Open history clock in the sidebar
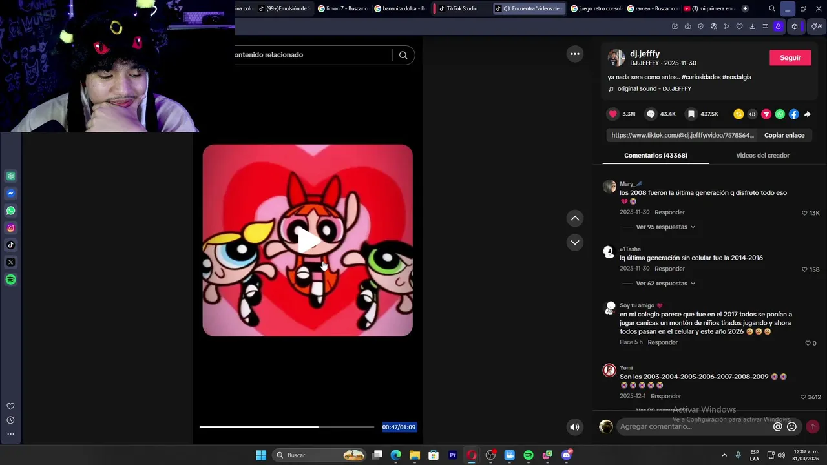This screenshot has height=465, width=827. (10, 420)
